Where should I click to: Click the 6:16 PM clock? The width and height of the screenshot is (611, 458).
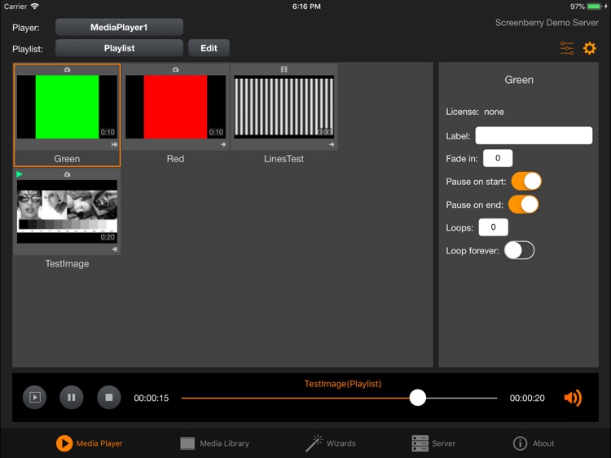[x=306, y=7]
